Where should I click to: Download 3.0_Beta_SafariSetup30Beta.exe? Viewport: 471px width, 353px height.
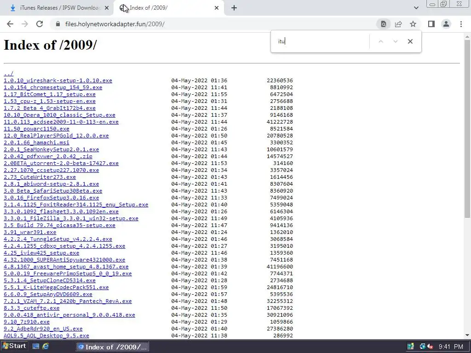(53, 191)
